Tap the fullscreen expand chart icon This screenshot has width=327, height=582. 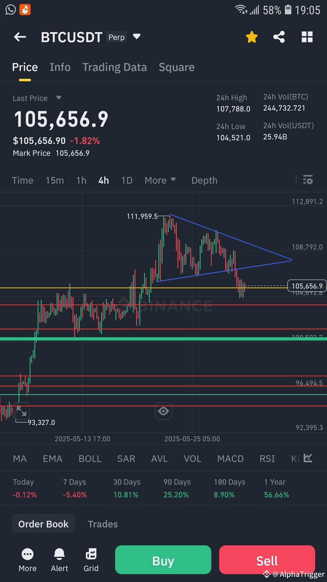point(21,411)
